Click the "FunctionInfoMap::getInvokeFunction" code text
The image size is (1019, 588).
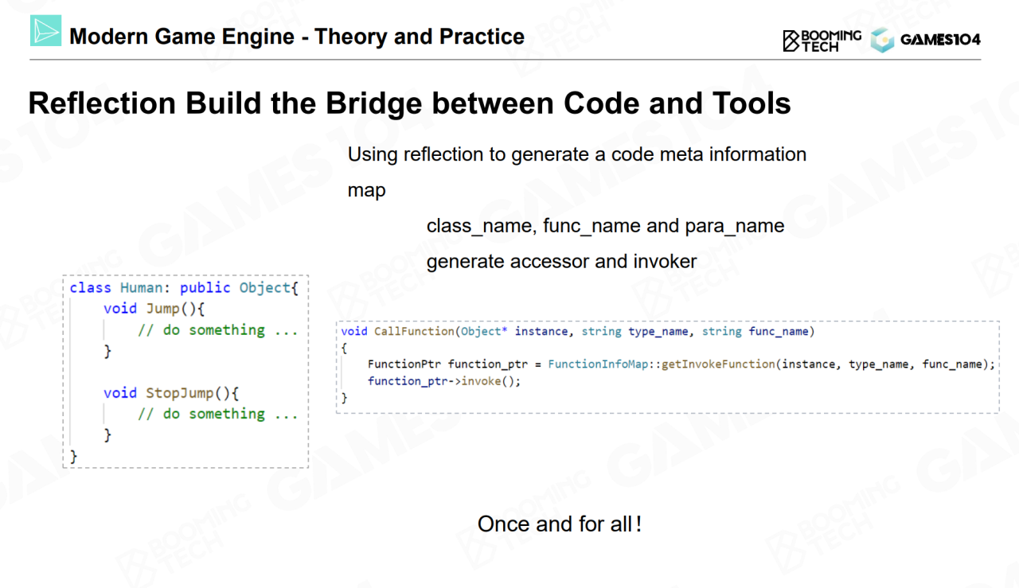[x=661, y=364]
